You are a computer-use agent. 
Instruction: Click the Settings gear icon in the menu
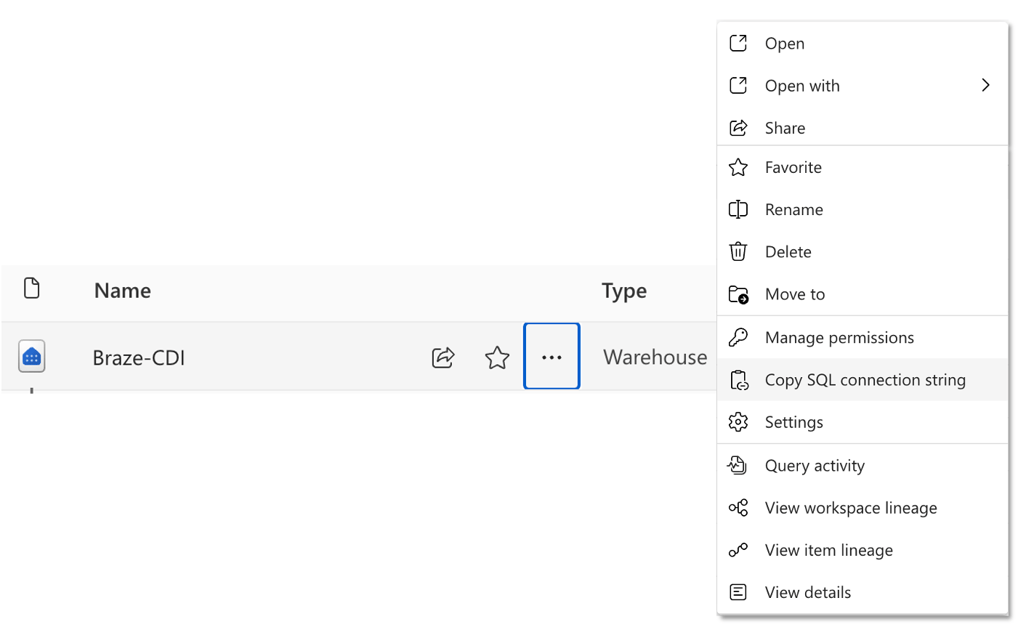tap(738, 421)
